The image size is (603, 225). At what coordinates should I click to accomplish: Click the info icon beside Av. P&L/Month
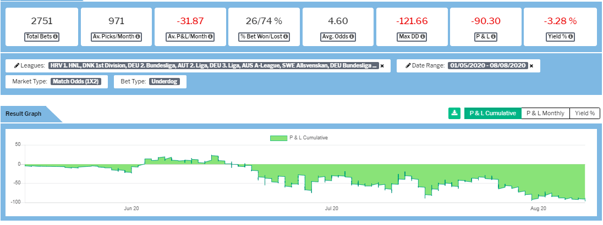pyautogui.click(x=210, y=37)
